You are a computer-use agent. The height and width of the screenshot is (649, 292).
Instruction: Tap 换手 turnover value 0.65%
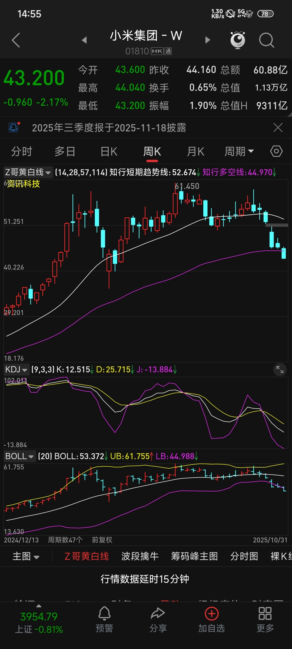pyautogui.click(x=203, y=87)
